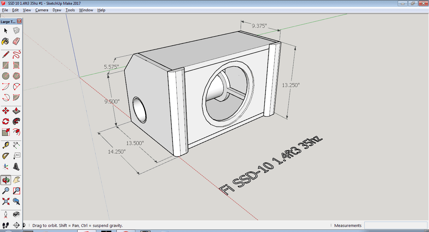Screen dimensions: 429x232
Task: Select the 5.575" dimension text
Action: coord(111,67)
